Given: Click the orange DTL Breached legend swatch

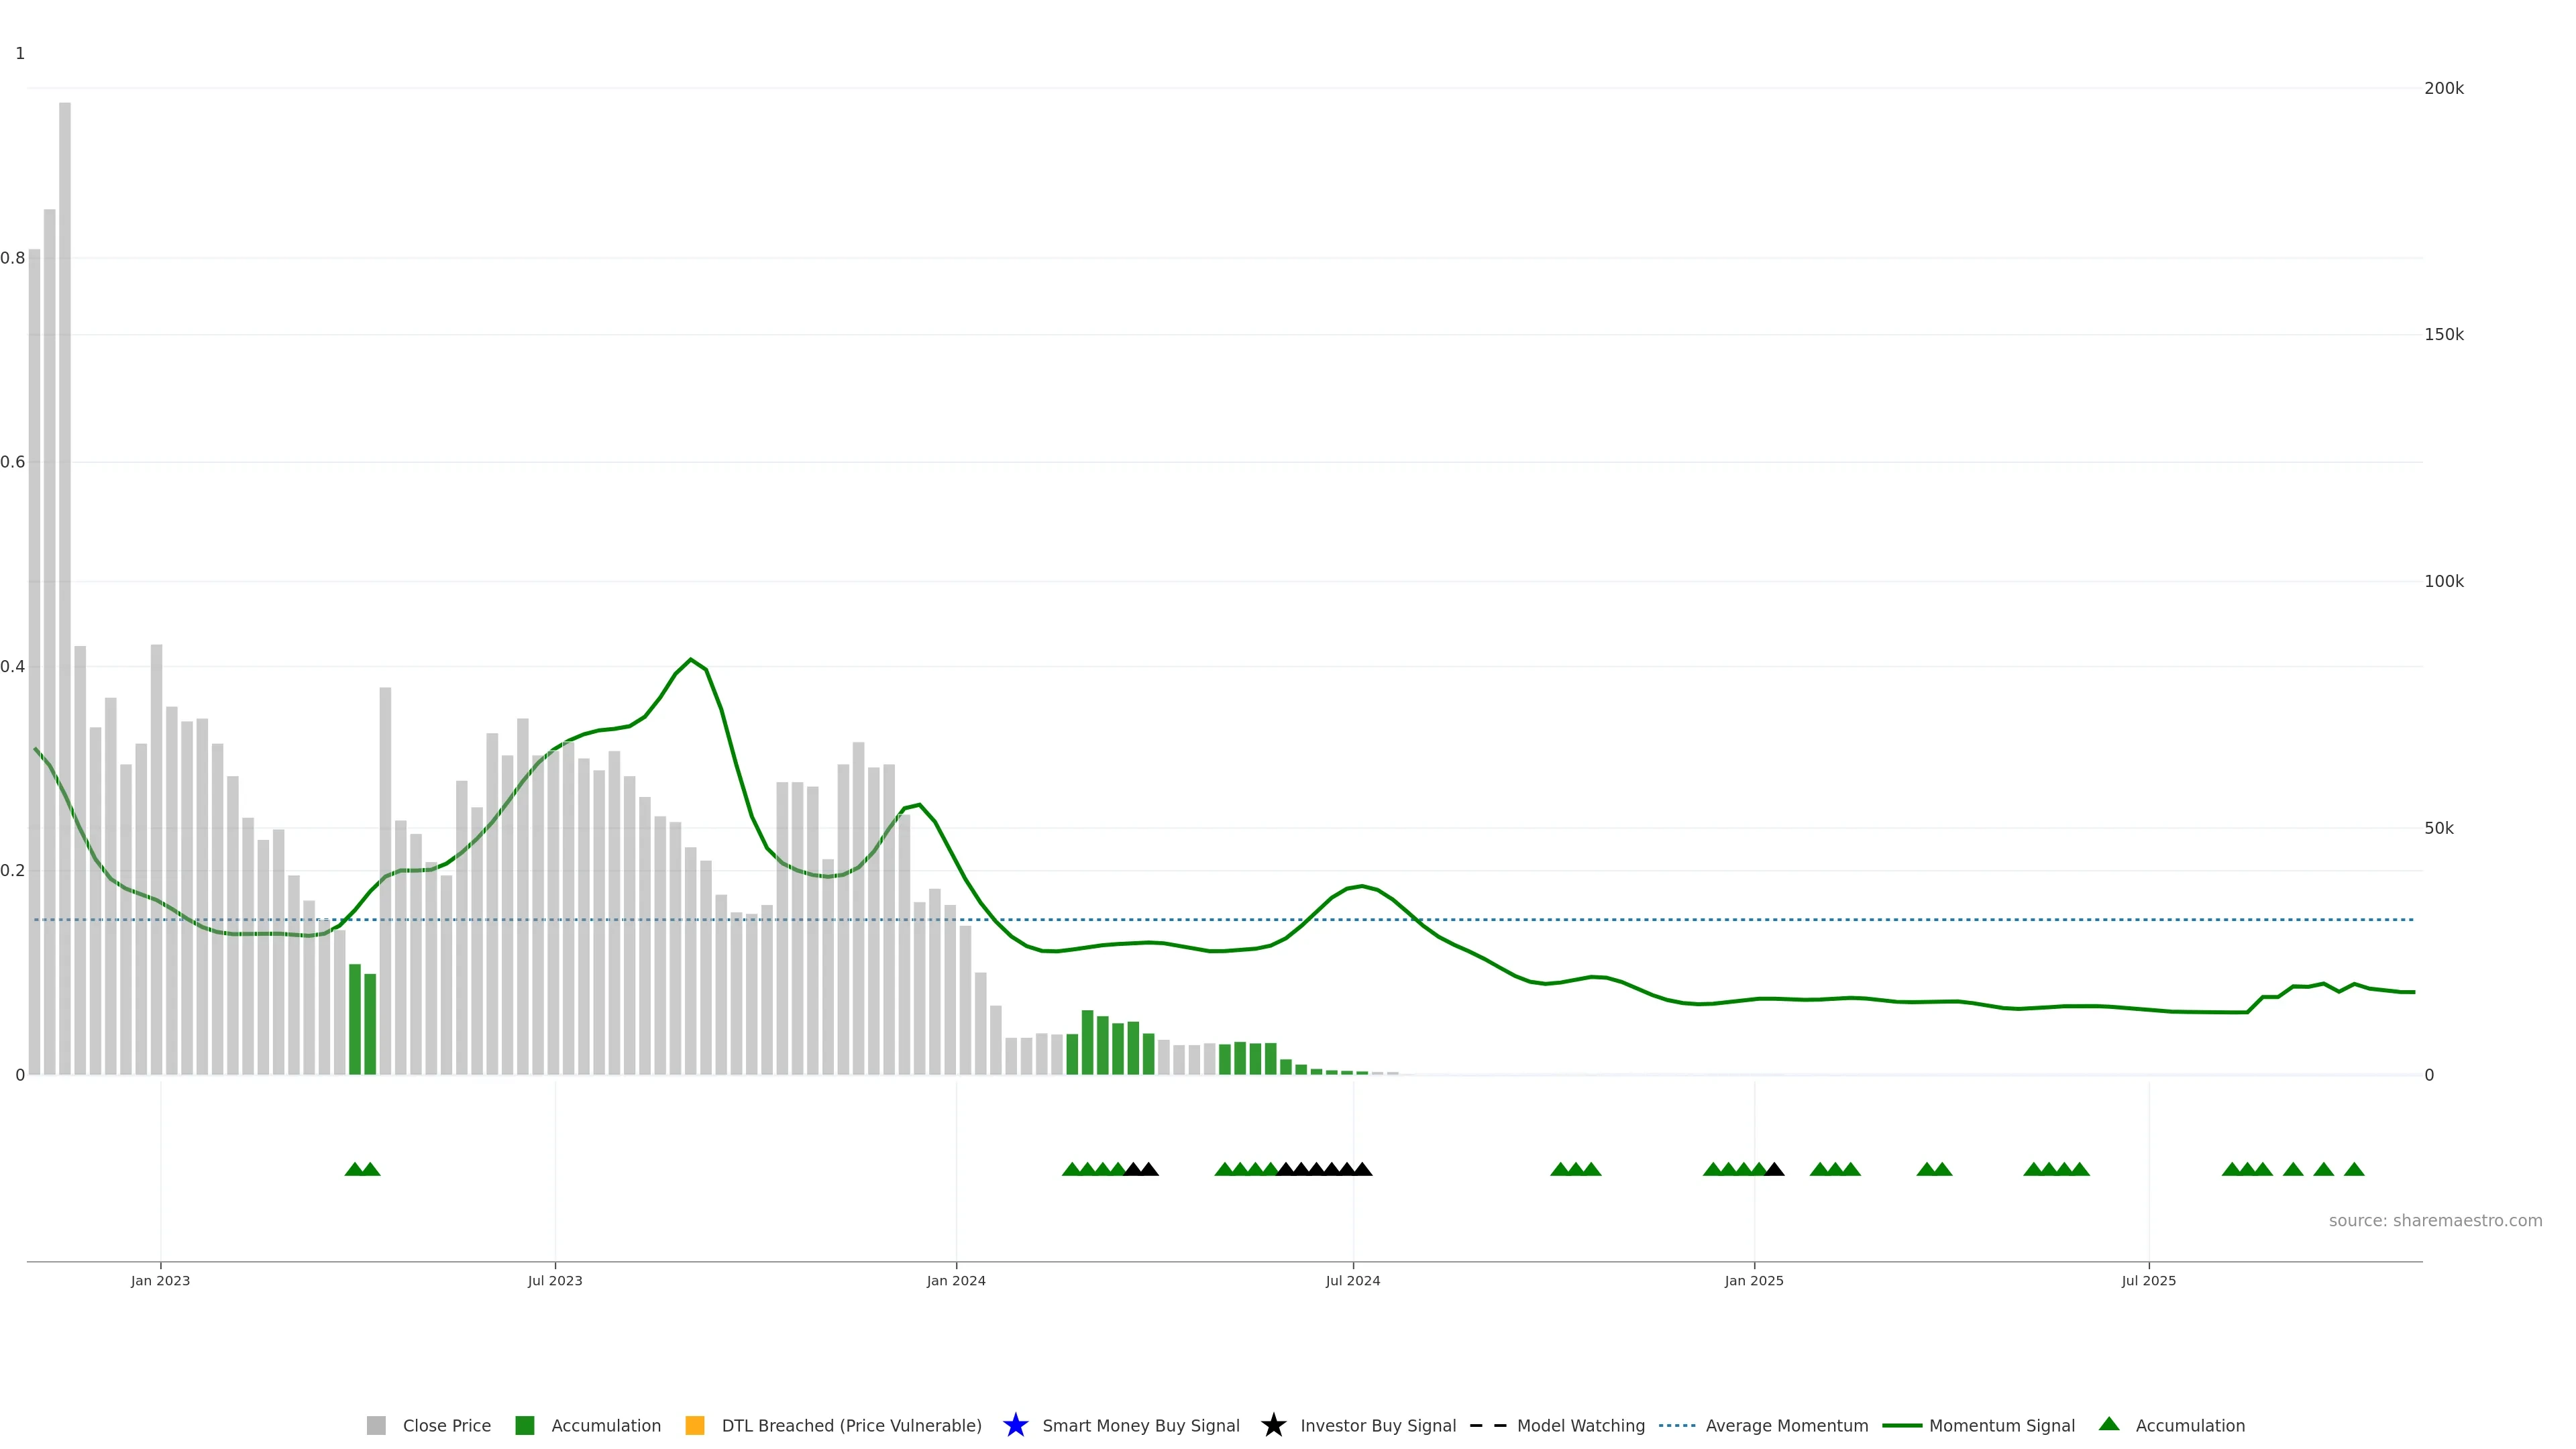Looking at the screenshot, I should tap(694, 1425).
